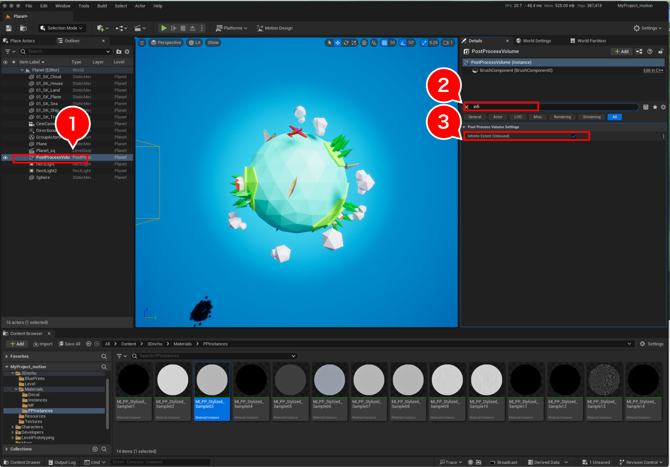Open Motion Design mode from the toolbar
Viewport: 670px width, 467px height.
click(x=275, y=28)
